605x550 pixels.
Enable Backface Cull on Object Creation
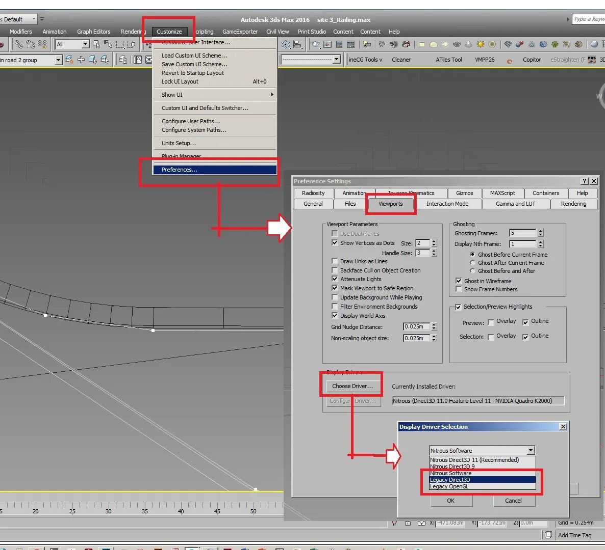pos(335,270)
